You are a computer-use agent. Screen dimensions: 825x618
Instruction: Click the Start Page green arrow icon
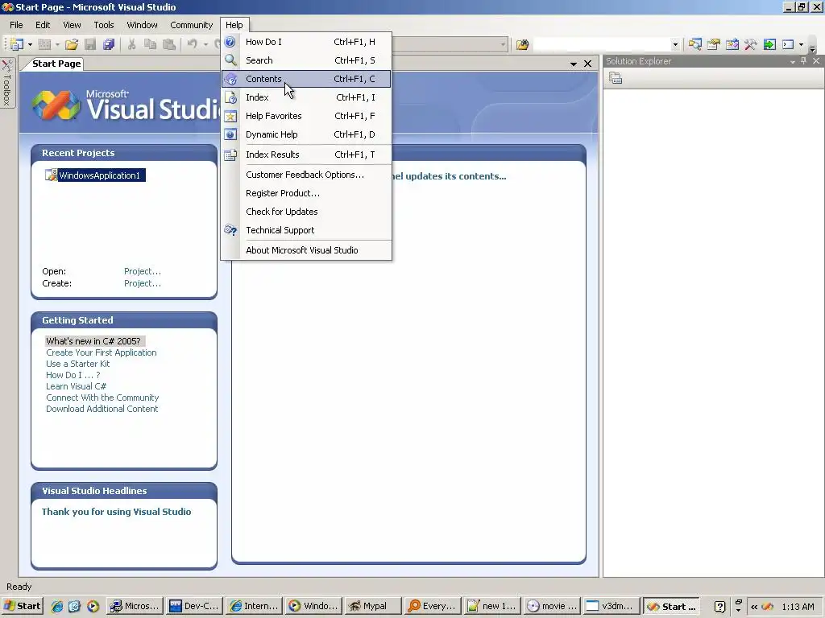(x=769, y=45)
